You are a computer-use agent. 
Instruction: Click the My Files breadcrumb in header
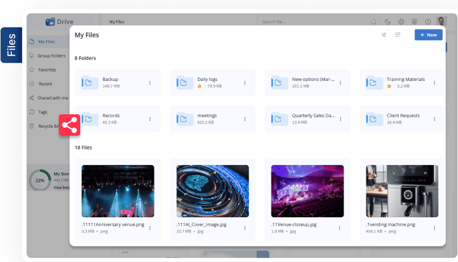click(x=117, y=22)
